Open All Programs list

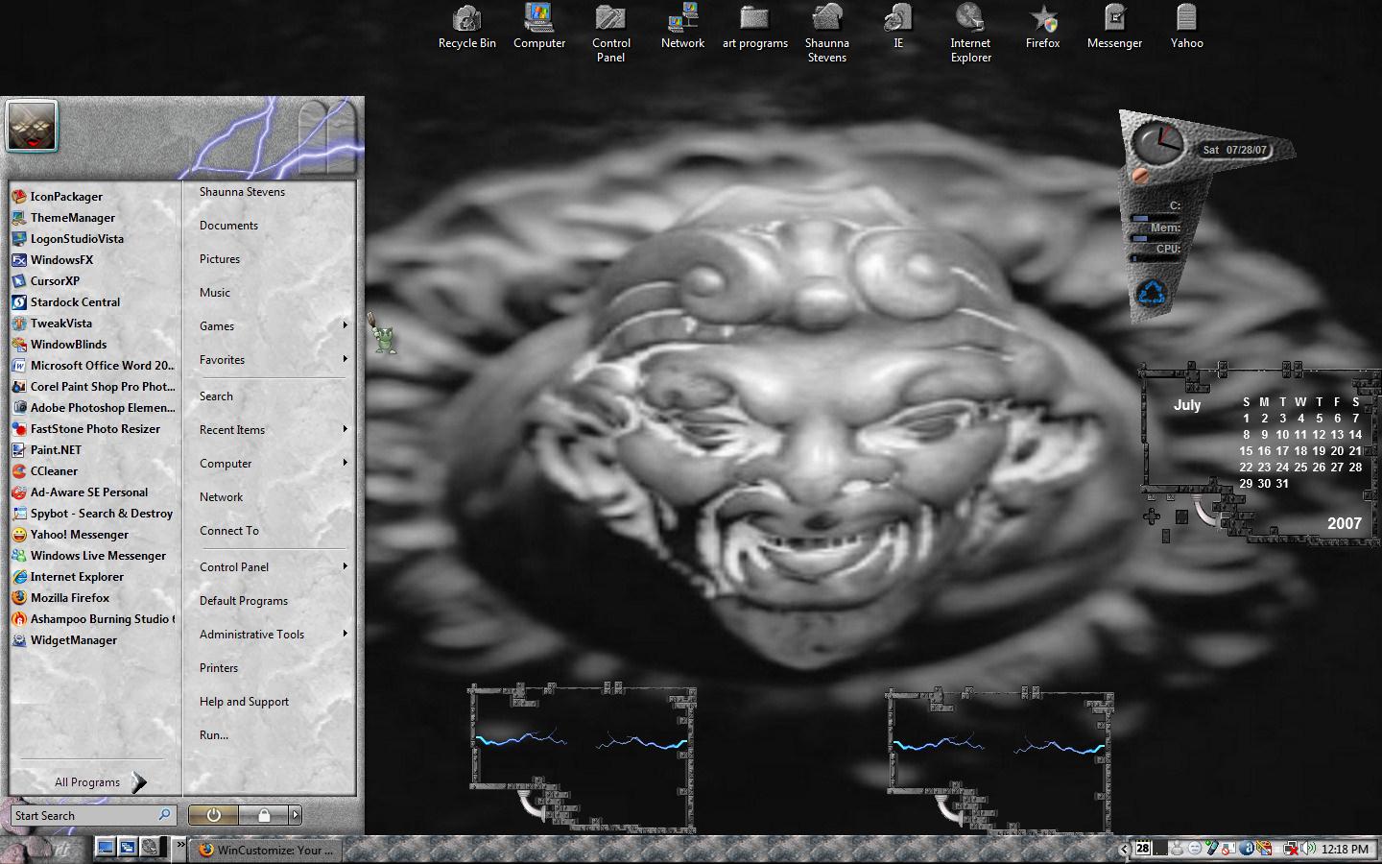[x=99, y=782]
